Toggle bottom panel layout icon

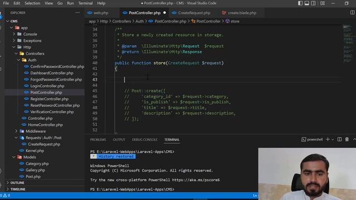coord(306,3)
